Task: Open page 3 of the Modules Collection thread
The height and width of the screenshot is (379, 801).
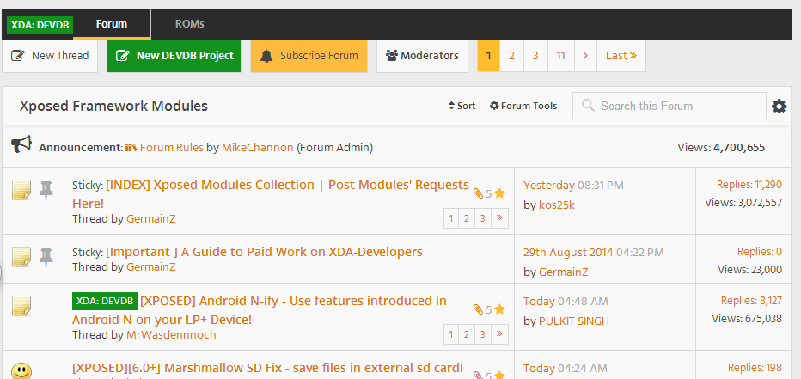Action: click(x=482, y=218)
